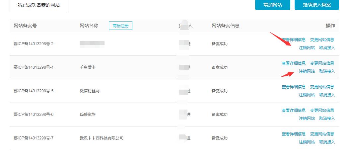The height and width of the screenshot is (166, 356).
Task: Click 注销网站 for 千鸟发卡
Action: (x=307, y=71)
